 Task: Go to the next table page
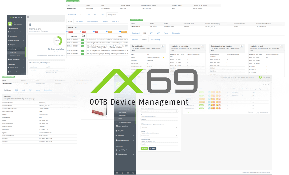pos(191,112)
